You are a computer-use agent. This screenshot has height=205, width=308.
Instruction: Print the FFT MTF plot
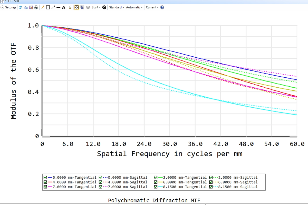[x=36, y=7]
